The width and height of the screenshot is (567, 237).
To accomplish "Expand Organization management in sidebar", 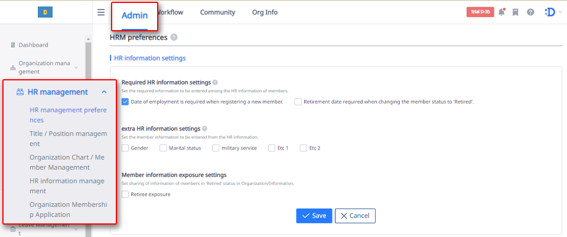I will tap(76, 67).
